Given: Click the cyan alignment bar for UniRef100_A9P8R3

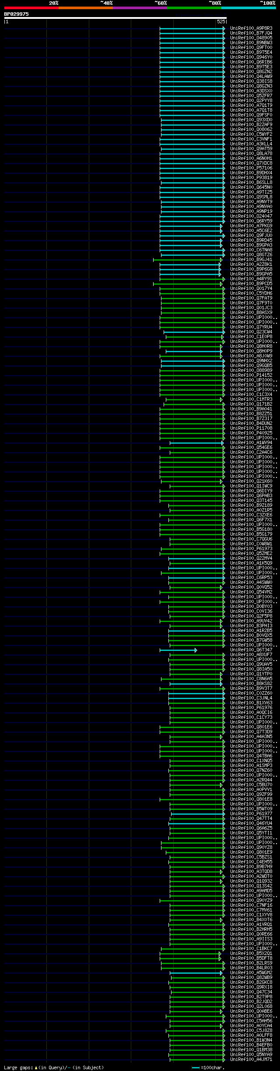Looking at the screenshot, I should pyautogui.click(x=192, y=28).
